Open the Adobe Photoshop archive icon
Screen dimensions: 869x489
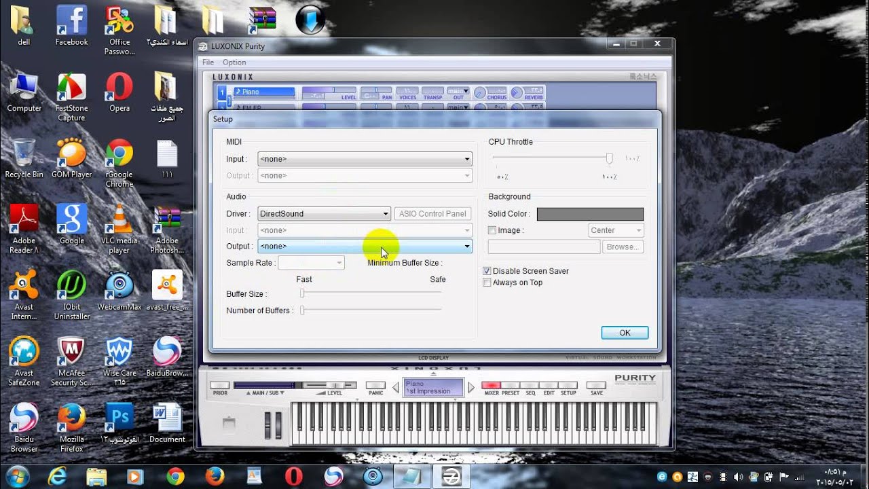(167, 230)
